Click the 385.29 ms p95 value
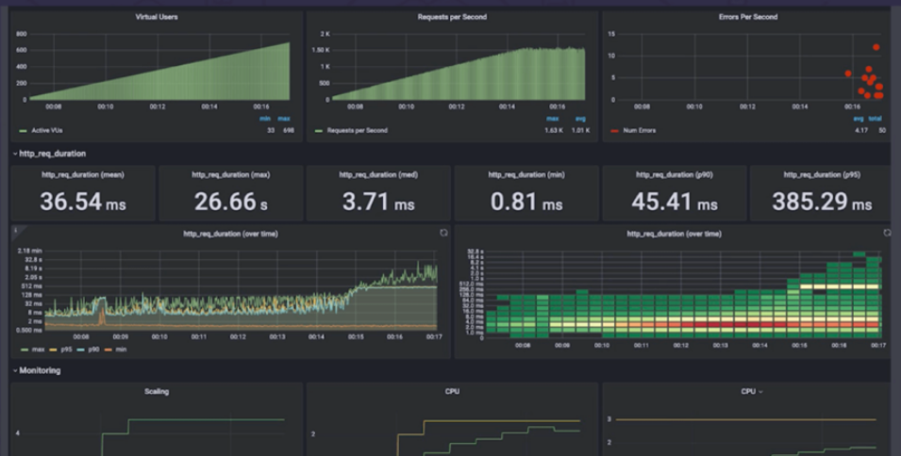This screenshot has width=901, height=456. pyautogui.click(x=822, y=202)
